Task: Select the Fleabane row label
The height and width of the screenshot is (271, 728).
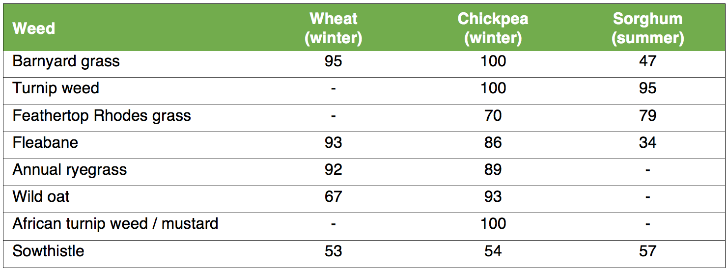Action: tap(45, 143)
